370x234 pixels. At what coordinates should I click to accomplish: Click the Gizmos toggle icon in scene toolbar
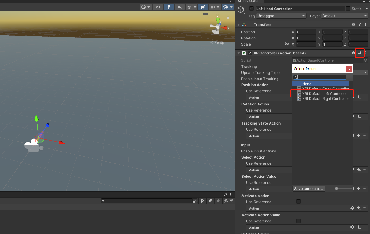(x=226, y=7)
